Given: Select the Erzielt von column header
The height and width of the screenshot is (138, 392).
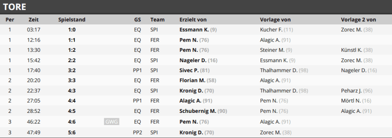Looking at the screenshot, I should (193, 20).
